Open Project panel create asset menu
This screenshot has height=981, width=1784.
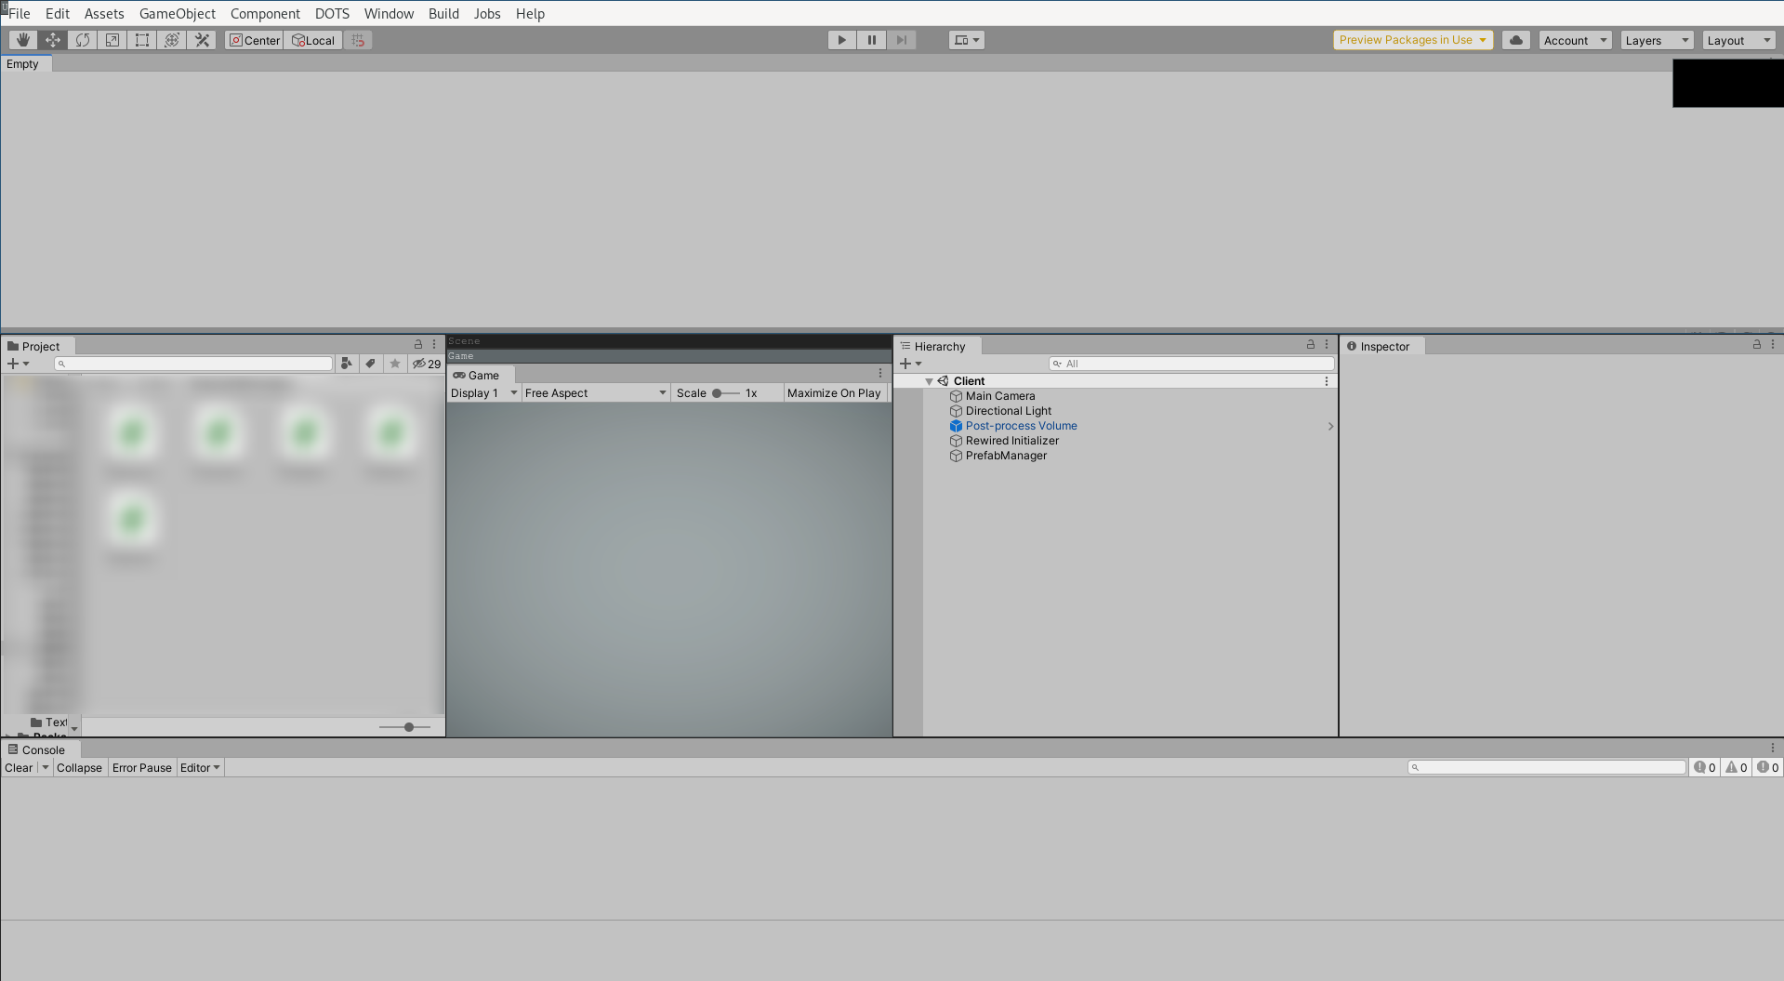click(19, 364)
